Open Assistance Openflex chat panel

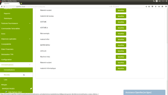[144, 92]
